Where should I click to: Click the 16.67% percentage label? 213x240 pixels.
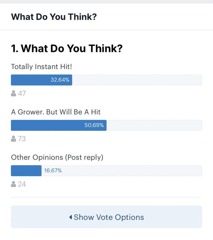click(x=53, y=170)
